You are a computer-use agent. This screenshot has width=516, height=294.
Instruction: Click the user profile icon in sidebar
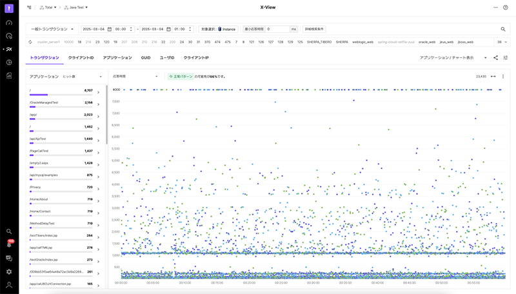click(x=9, y=284)
